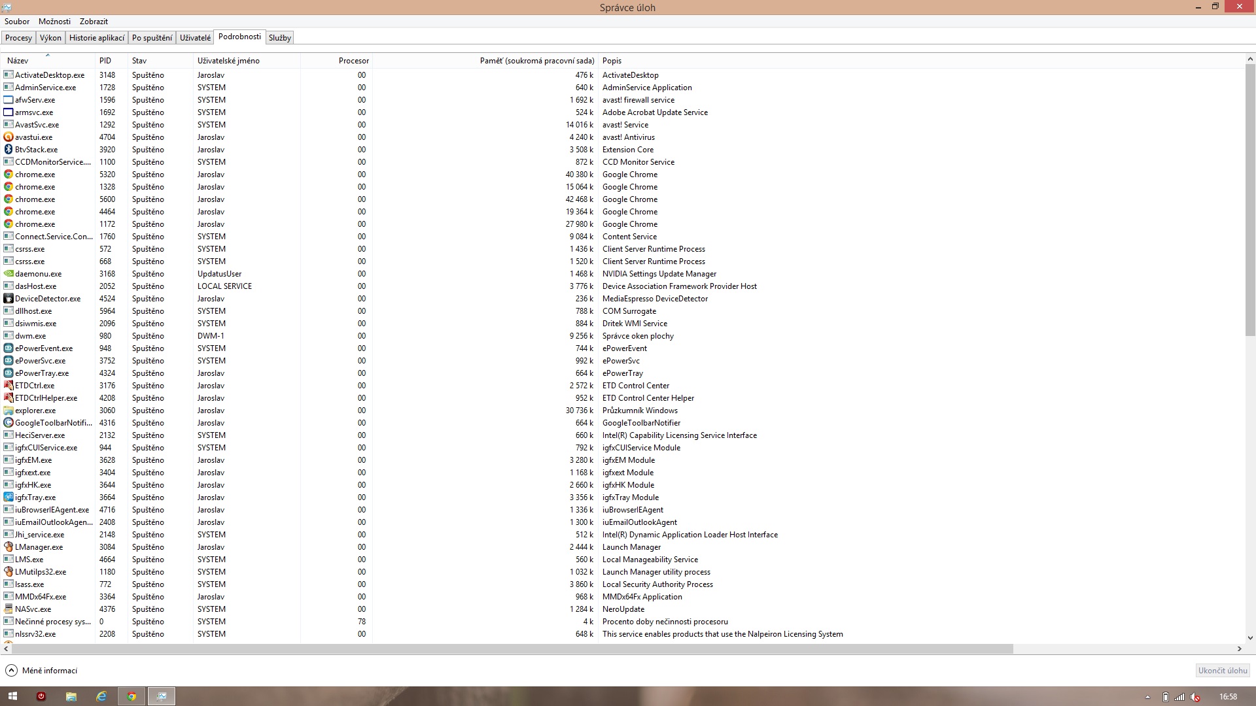Click the Ukončit úlohu button
This screenshot has height=706, width=1256.
pyautogui.click(x=1222, y=671)
